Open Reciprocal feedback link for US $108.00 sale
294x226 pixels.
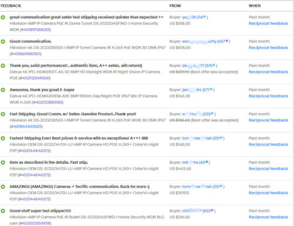pos(268,23)
